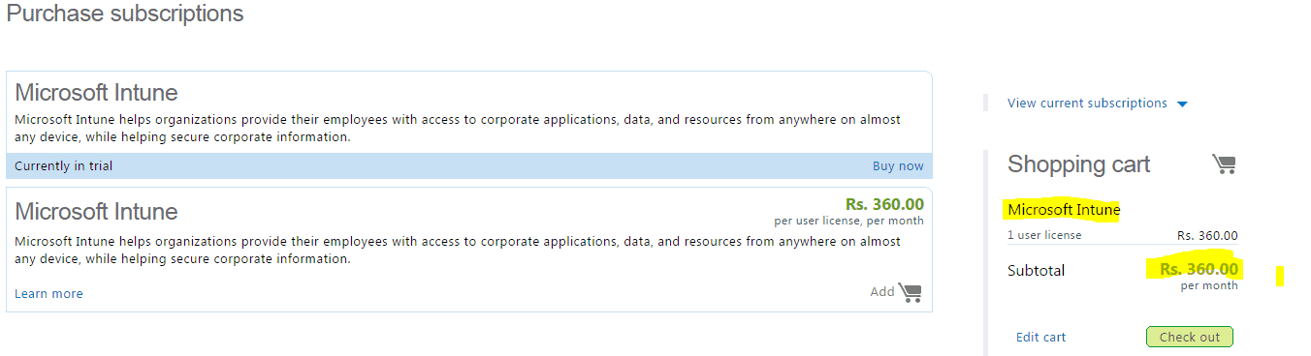Click the Rs. 360.00 price in green
This screenshot has height=356, width=1311.
884,204
